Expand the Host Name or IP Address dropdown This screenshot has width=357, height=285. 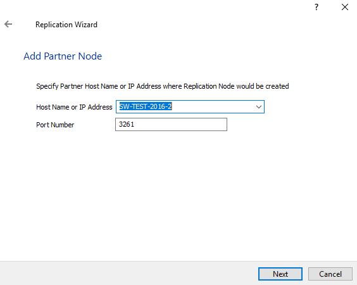tap(258, 106)
